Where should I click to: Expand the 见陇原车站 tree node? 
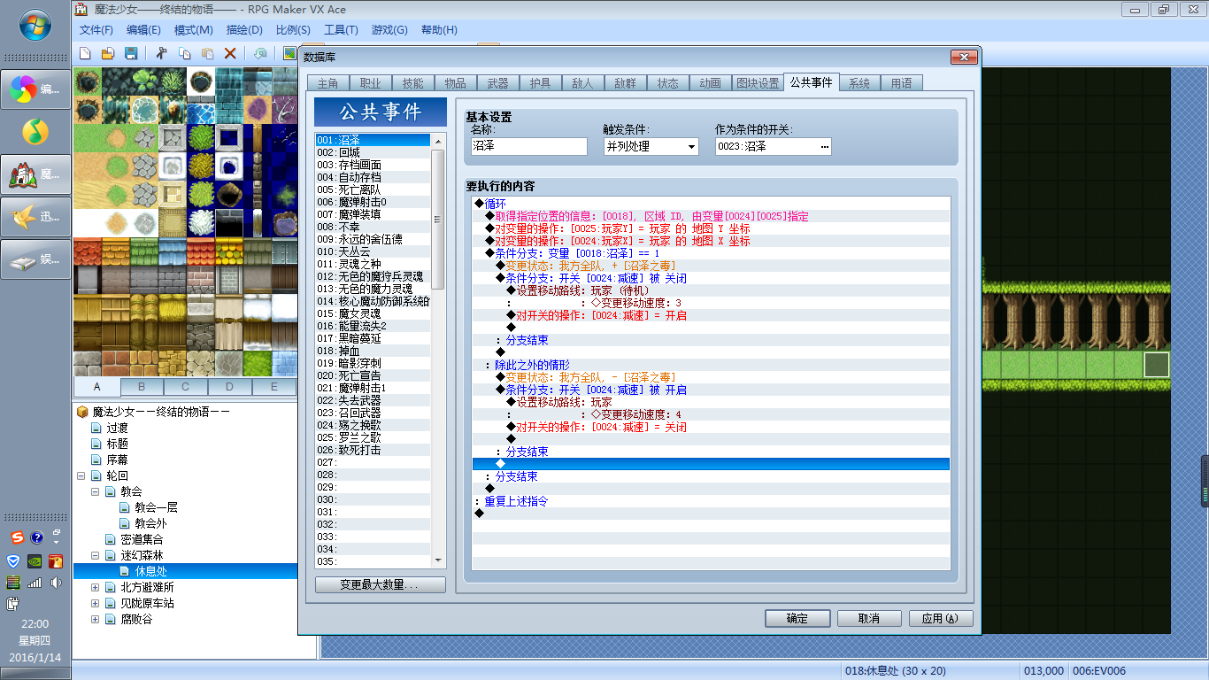(96, 603)
